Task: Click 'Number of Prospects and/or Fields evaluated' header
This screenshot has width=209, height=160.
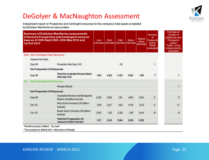Action: [152, 41]
